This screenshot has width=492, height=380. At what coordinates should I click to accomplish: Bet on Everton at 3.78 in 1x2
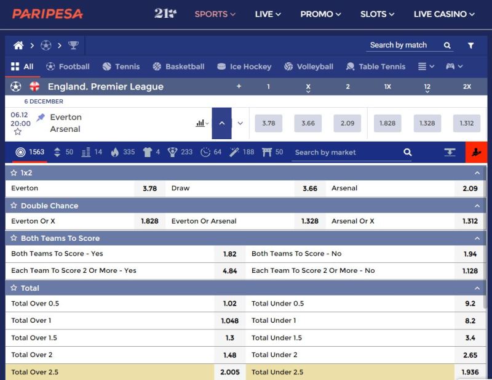[149, 188]
